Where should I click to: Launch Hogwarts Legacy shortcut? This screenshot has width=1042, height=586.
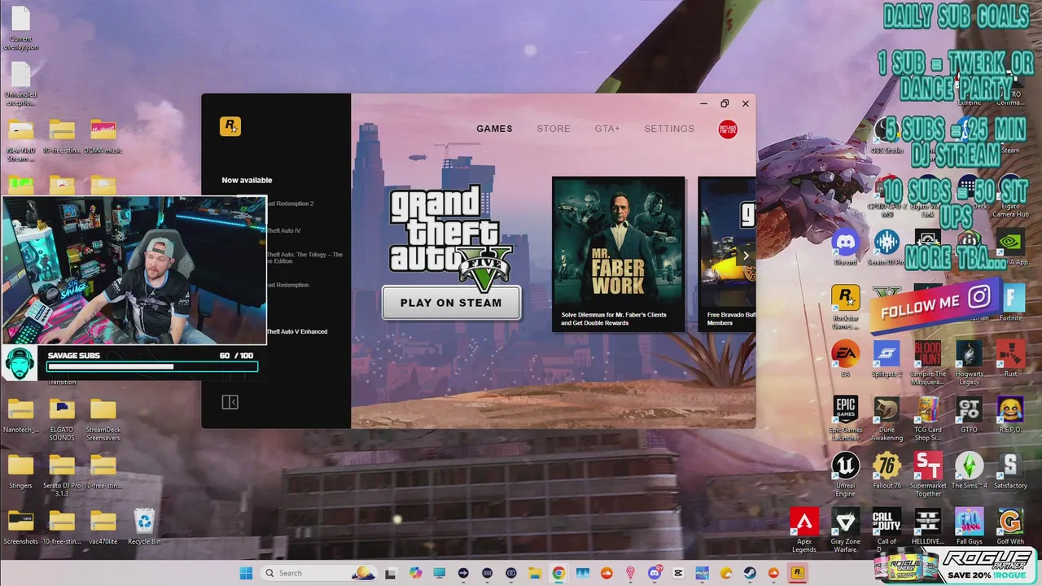[x=969, y=363]
